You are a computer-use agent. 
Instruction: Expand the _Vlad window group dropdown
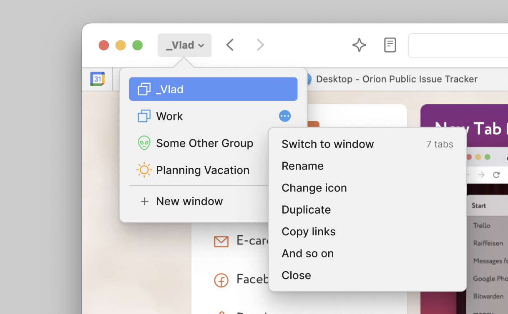point(184,45)
